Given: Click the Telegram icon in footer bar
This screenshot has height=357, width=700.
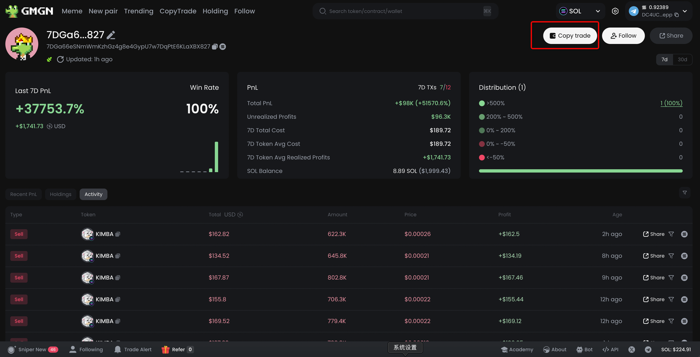Looking at the screenshot, I should (648, 349).
